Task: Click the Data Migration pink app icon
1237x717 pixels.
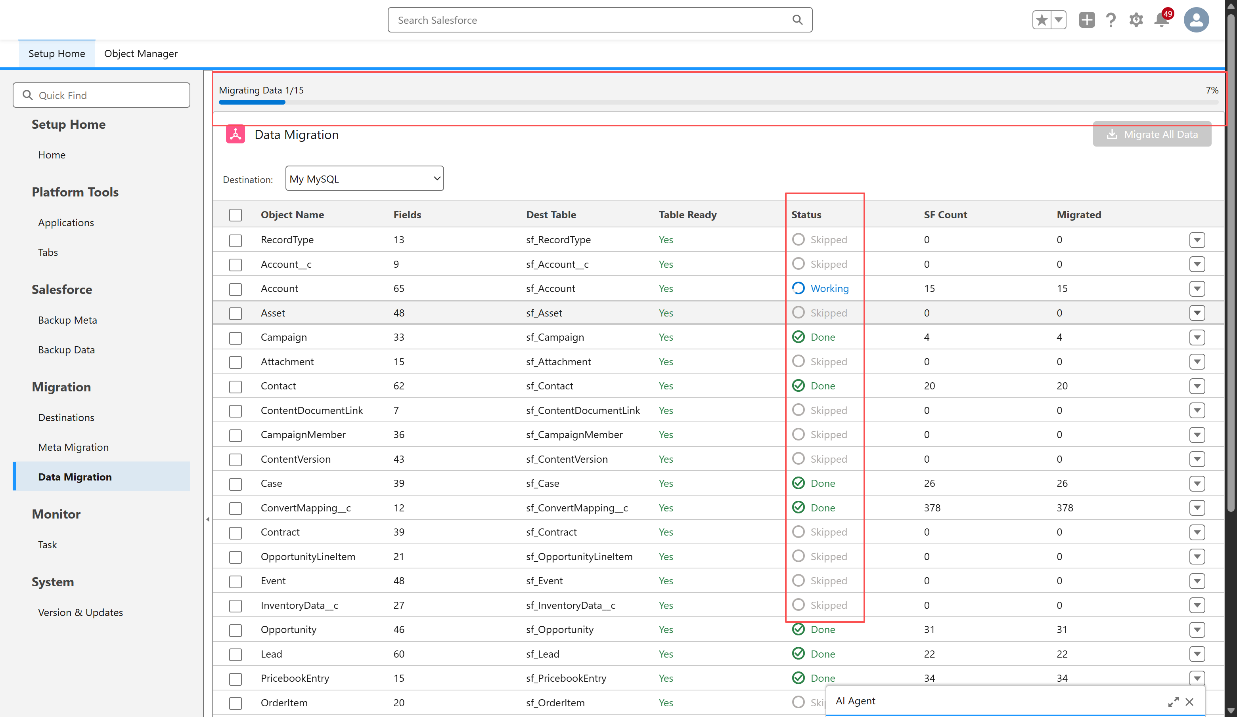Action: pyautogui.click(x=236, y=134)
